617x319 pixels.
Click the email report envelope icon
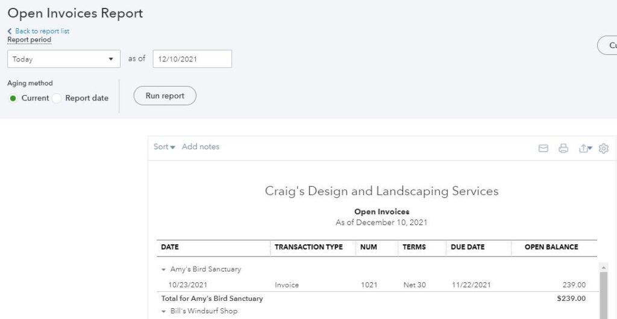[543, 148]
